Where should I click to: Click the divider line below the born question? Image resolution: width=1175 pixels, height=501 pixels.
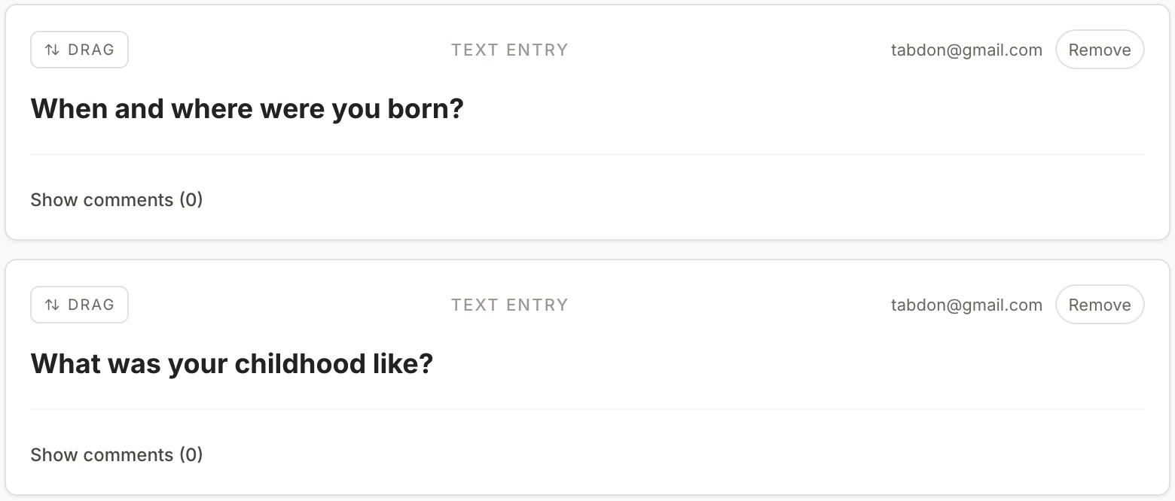(587, 154)
